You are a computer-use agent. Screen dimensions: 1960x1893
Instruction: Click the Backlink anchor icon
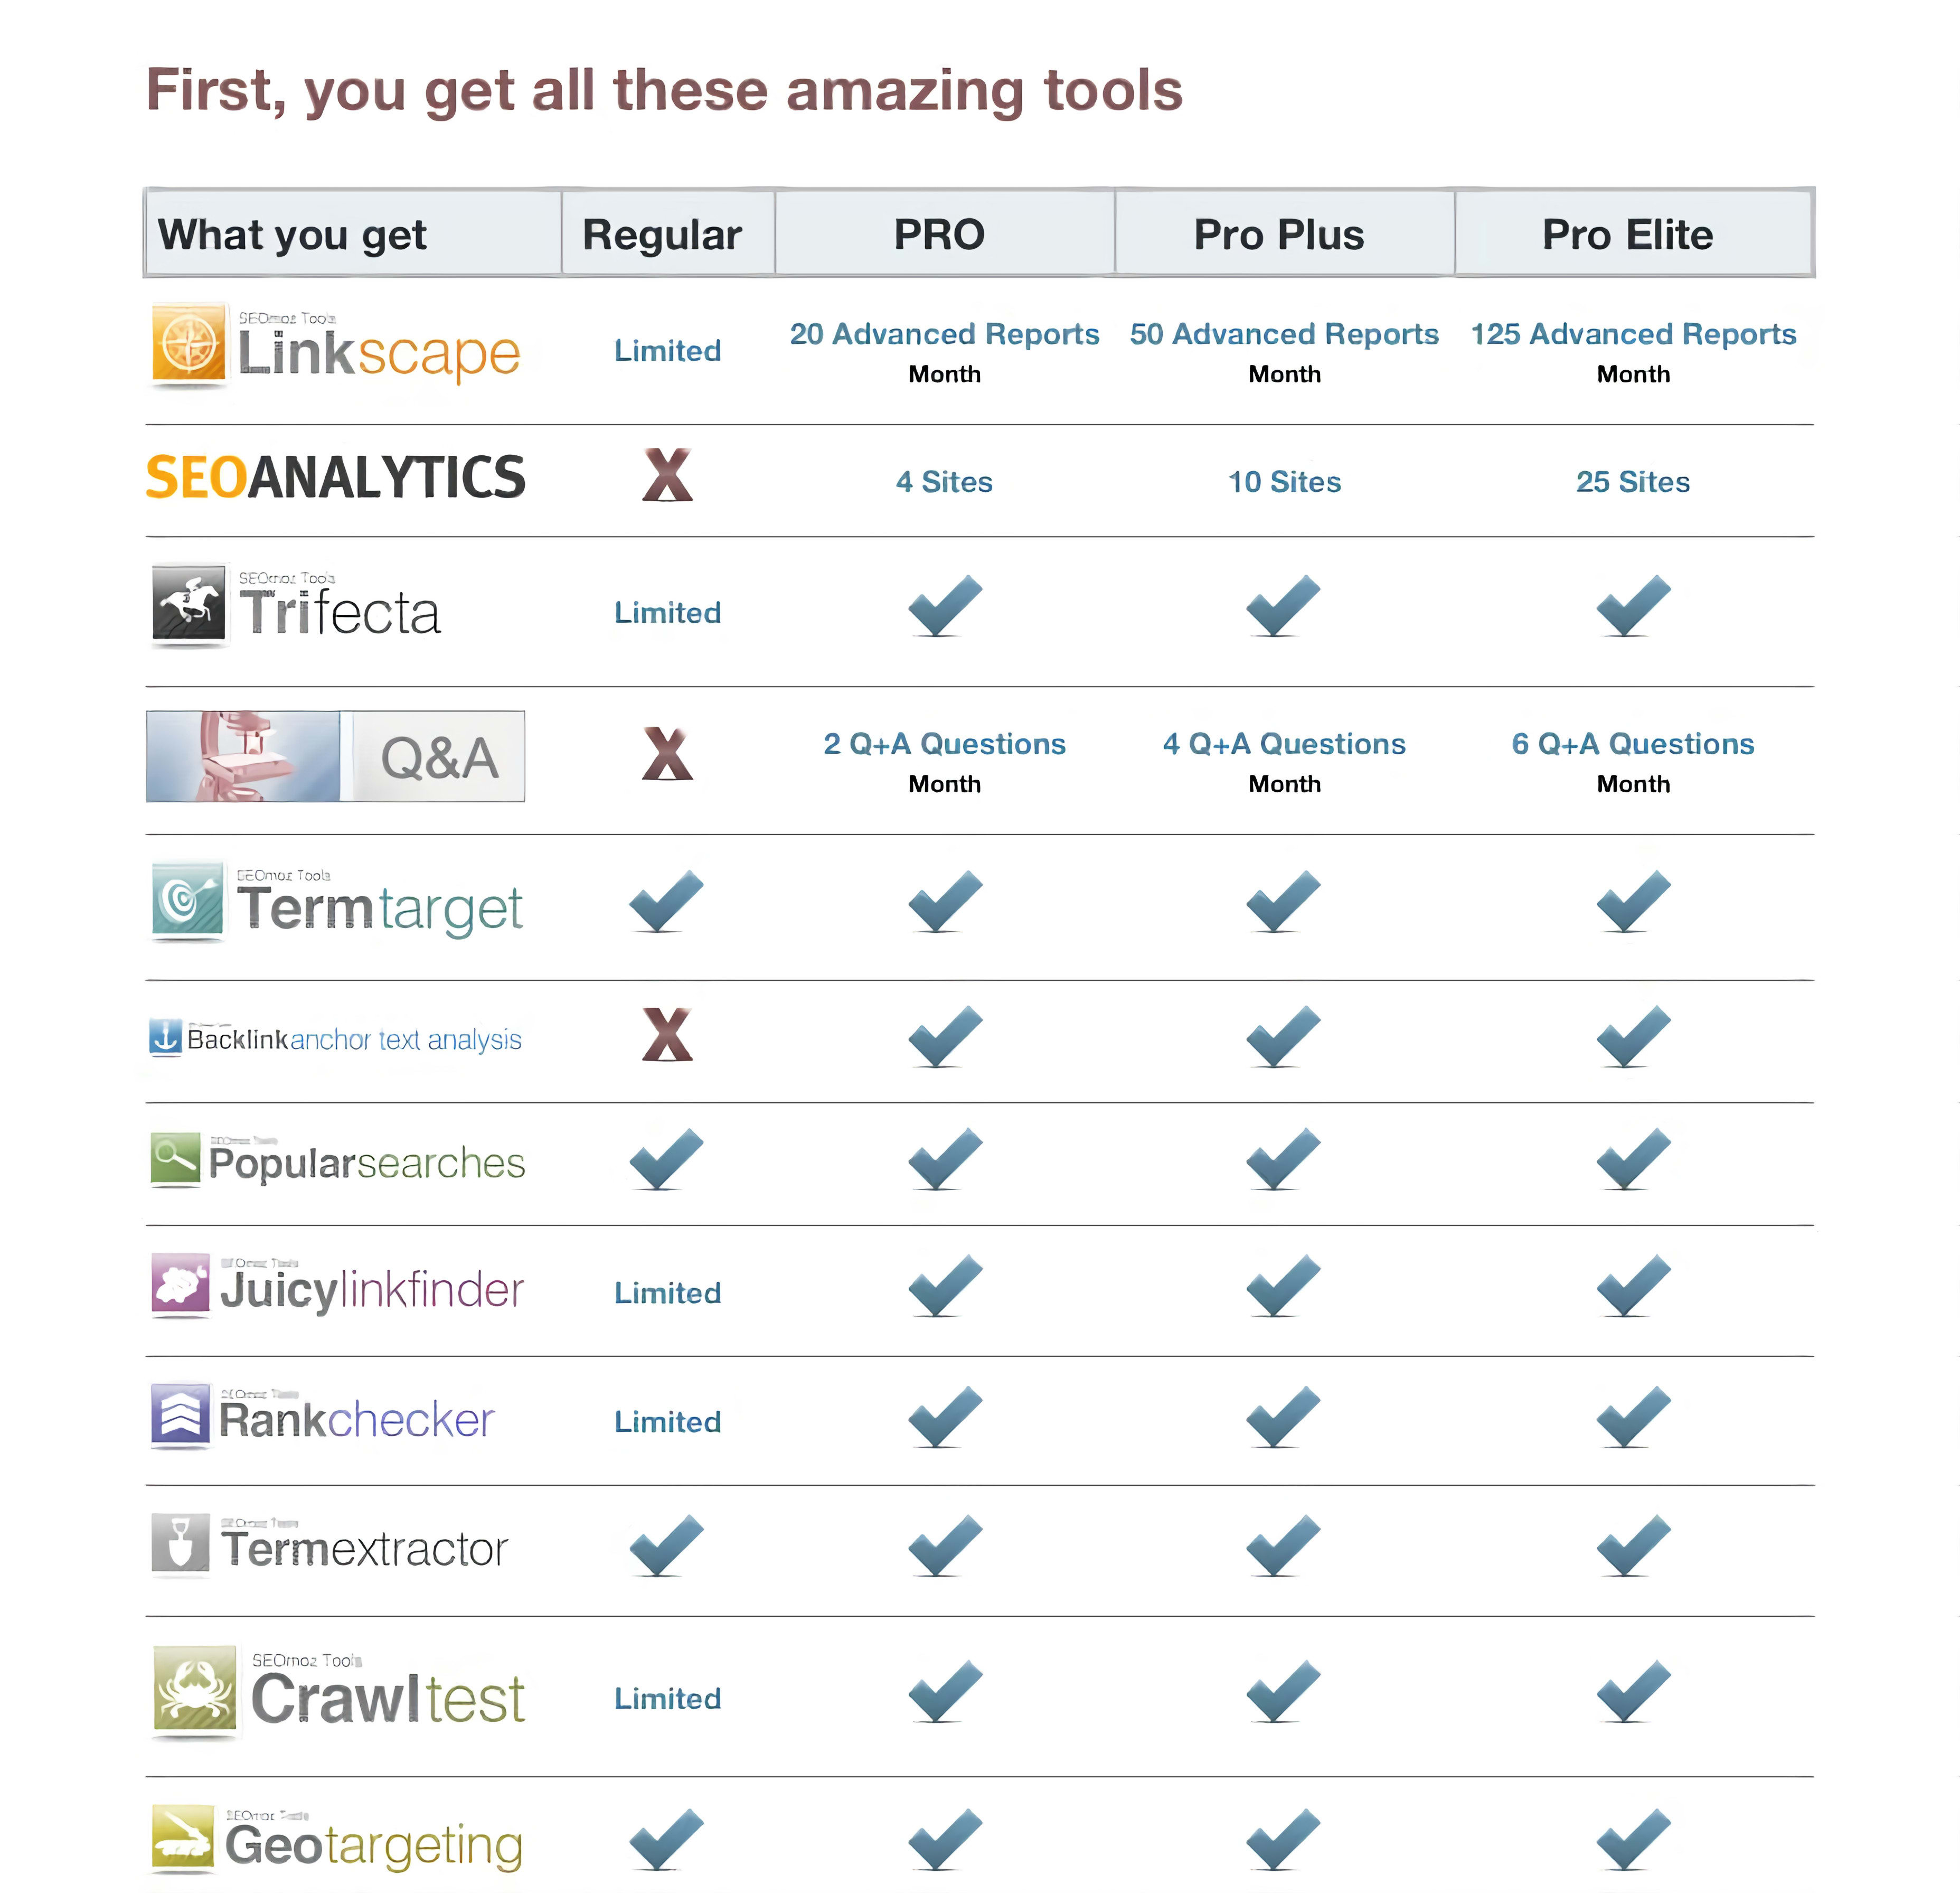[165, 1036]
